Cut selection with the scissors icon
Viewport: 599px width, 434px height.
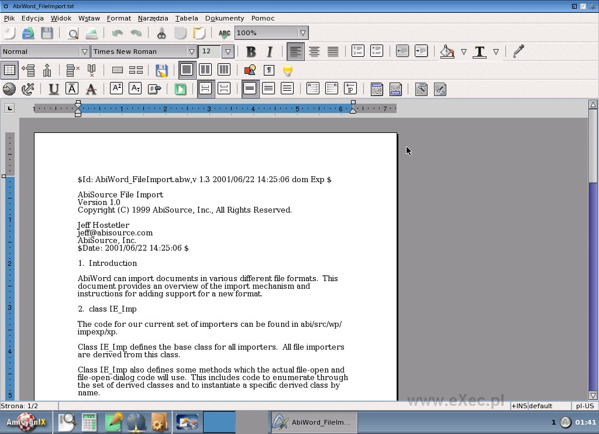161,33
